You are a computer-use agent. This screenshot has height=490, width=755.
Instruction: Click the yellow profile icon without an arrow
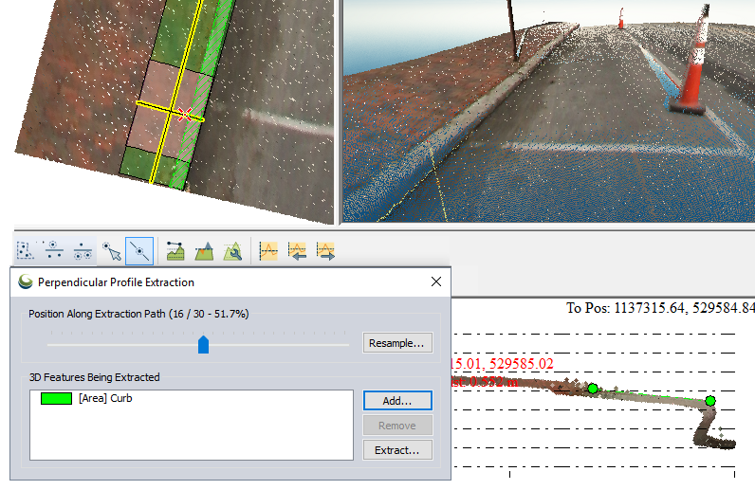(x=268, y=250)
